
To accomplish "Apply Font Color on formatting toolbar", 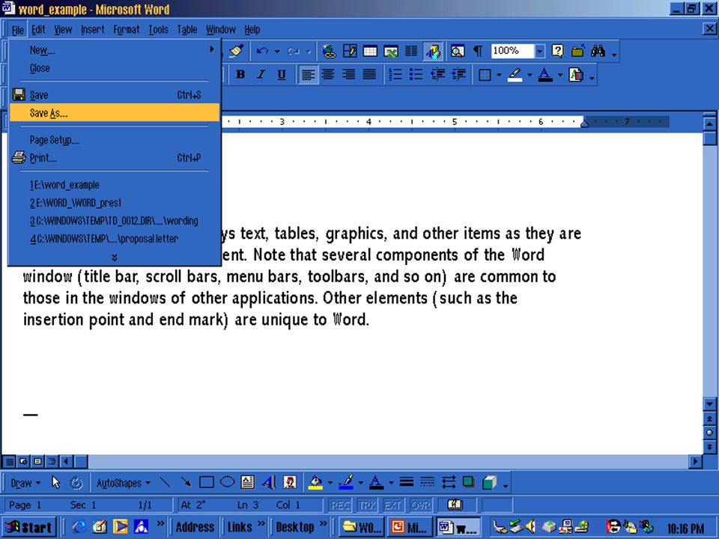I will (544, 75).
